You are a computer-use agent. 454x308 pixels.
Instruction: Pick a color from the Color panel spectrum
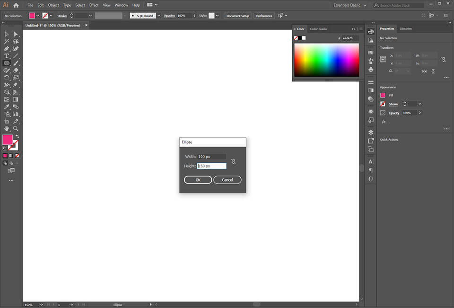point(326,59)
